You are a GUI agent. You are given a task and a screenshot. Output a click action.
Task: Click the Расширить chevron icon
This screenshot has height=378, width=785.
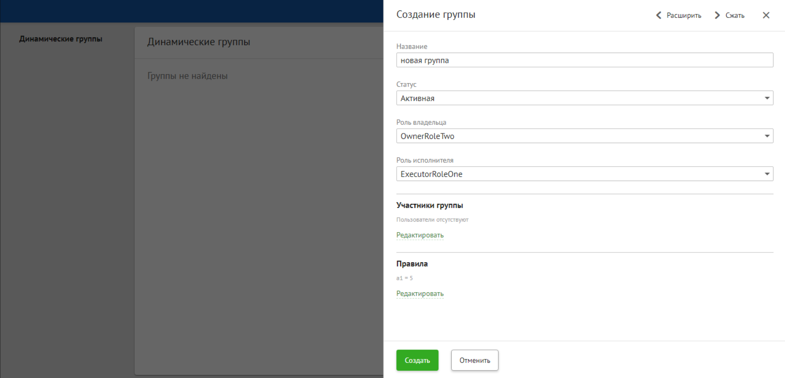(x=659, y=15)
